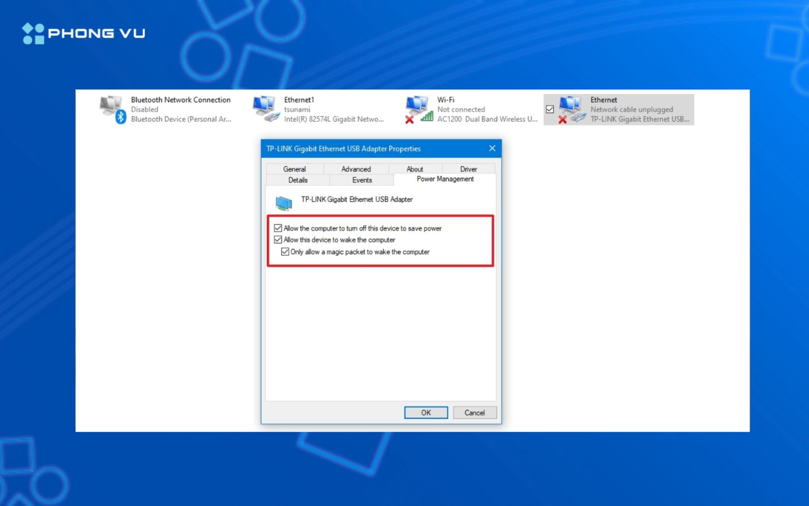Click the Ethernet1 tsunami adapter icon
Screen dimensions: 809x506
[264, 107]
